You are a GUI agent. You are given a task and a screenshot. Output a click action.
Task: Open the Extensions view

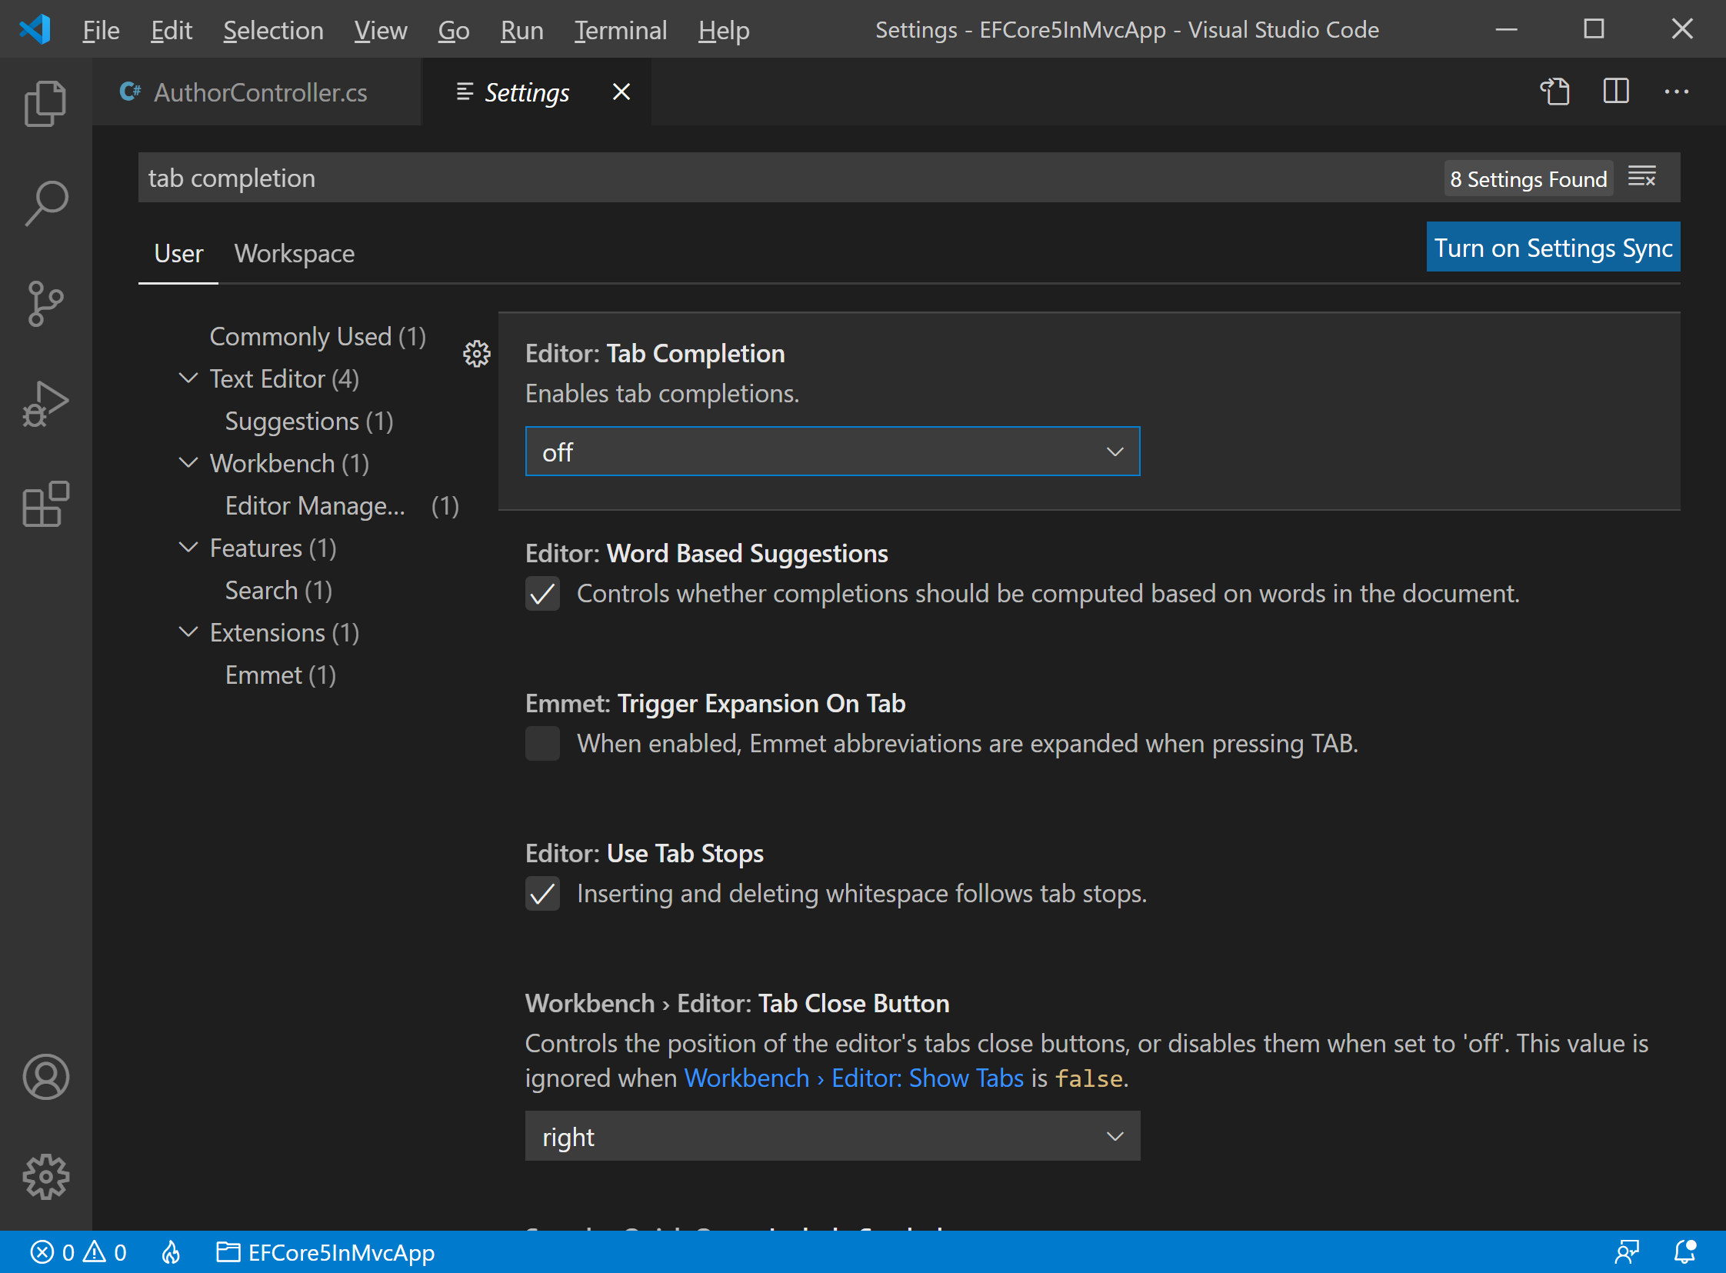[x=45, y=505]
